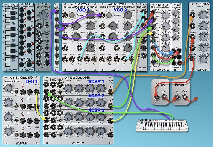Click ADSR 1 Decay knob
213x147 pixels.
point(79,88)
